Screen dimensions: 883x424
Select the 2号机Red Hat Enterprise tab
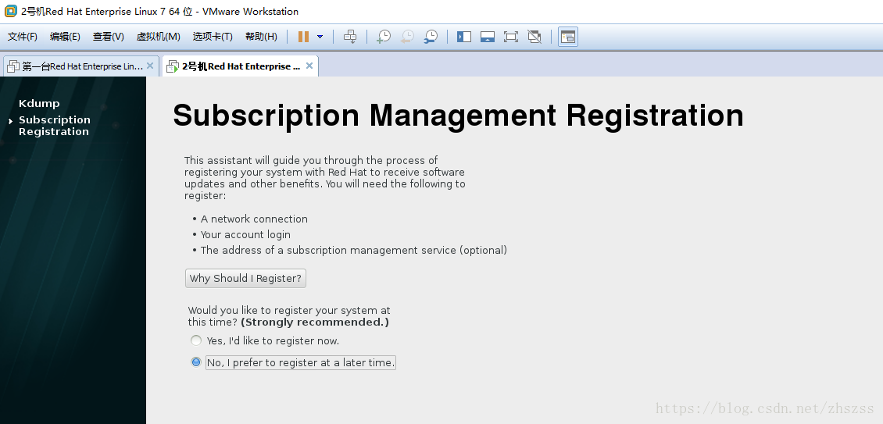click(241, 66)
